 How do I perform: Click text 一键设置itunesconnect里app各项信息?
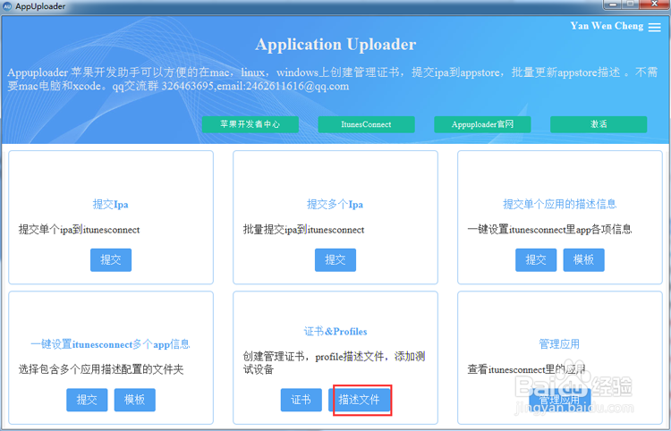(x=550, y=230)
